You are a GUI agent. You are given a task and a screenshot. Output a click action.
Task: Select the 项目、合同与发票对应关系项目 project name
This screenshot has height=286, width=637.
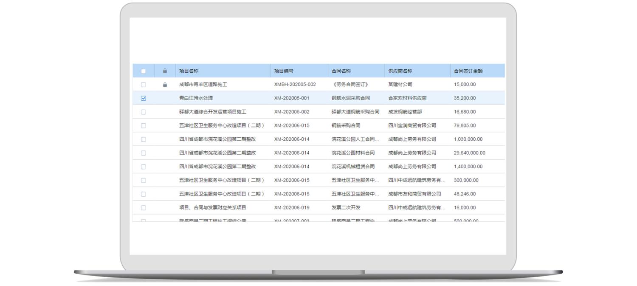point(212,208)
